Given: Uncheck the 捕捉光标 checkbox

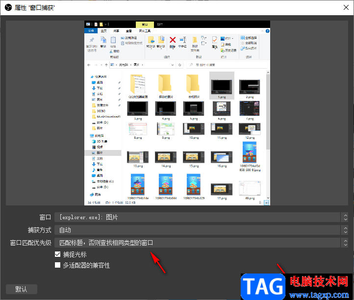Looking at the screenshot, I should pyautogui.click(x=57, y=254).
